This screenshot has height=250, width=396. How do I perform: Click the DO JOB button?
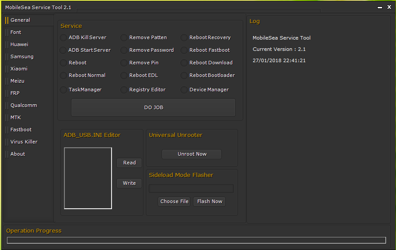[x=153, y=107]
